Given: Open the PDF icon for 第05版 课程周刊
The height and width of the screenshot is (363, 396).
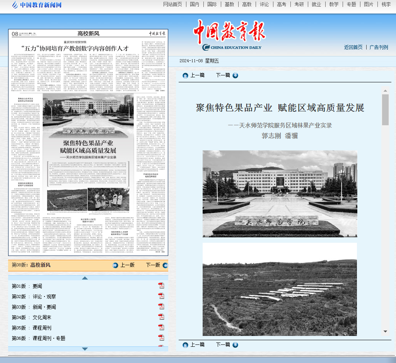Looking at the screenshot, I should pyautogui.click(x=161, y=327).
